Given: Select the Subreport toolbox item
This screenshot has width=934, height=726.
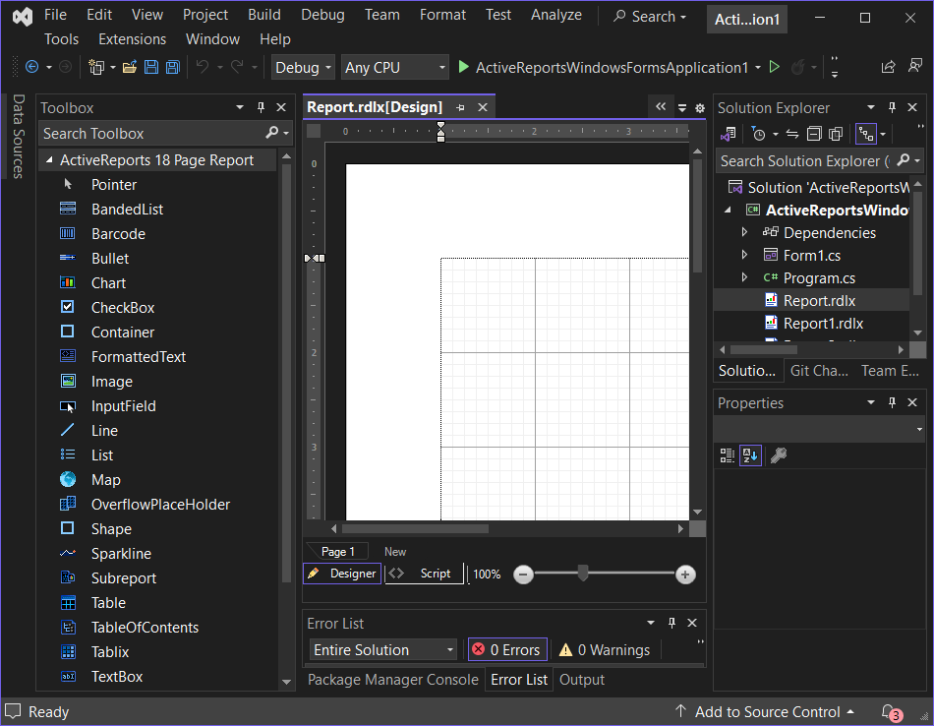Looking at the screenshot, I should (x=123, y=578).
